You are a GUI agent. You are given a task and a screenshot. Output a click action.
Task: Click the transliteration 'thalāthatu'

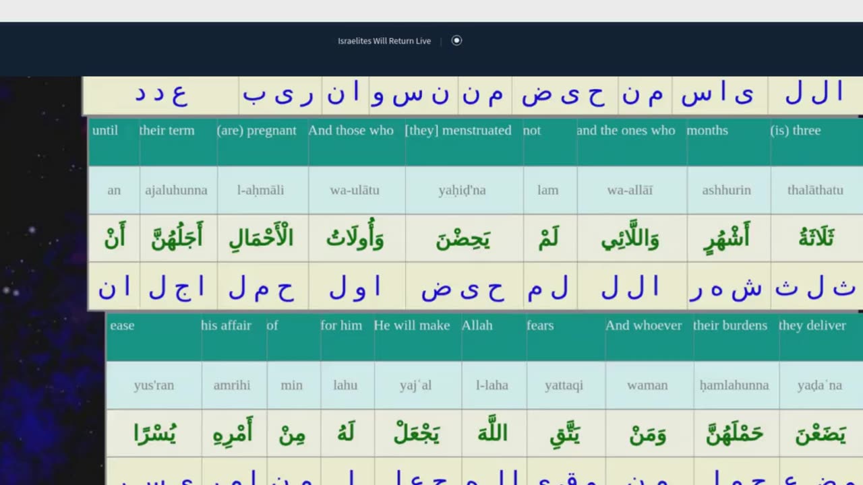815,190
